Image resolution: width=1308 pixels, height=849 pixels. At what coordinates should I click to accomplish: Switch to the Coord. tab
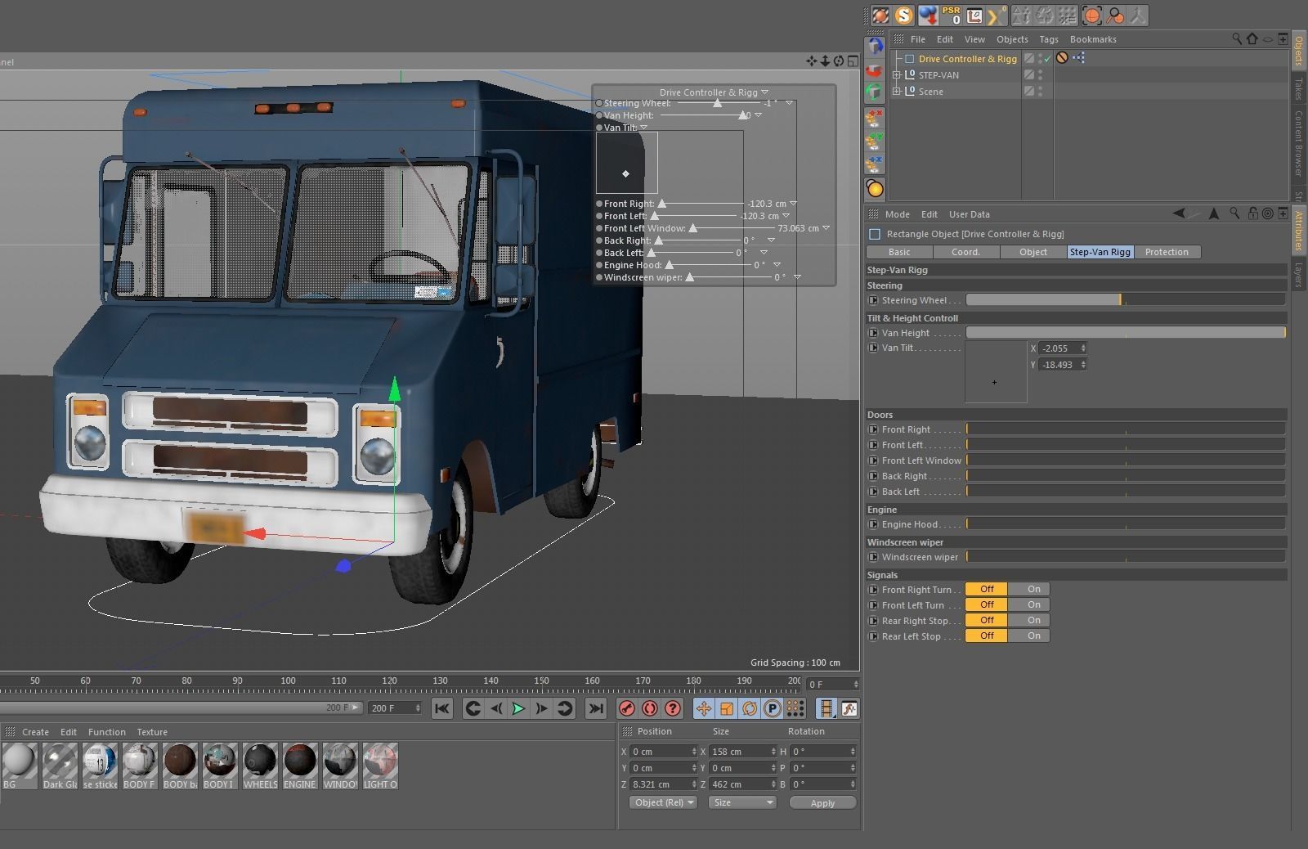pyautogui.click(x=965, y=252)
